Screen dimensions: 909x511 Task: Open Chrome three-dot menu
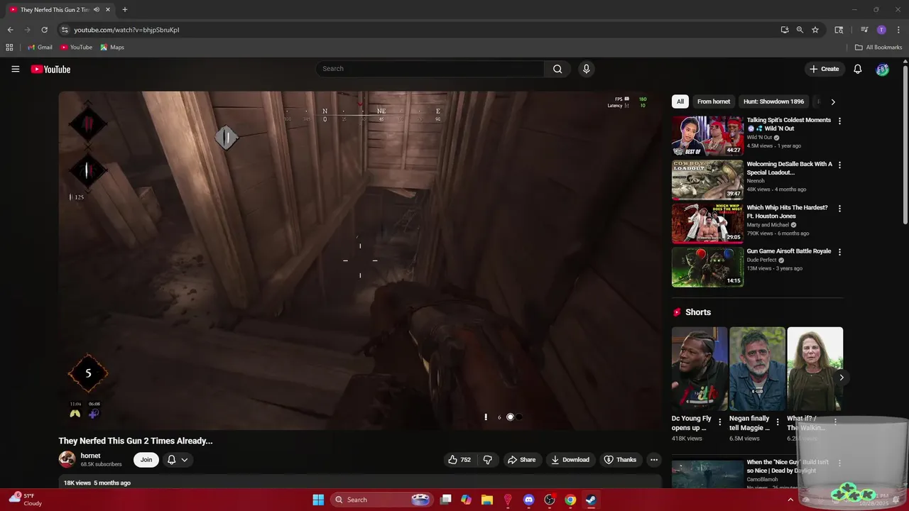pyautogui.click(x=897, y=30)
